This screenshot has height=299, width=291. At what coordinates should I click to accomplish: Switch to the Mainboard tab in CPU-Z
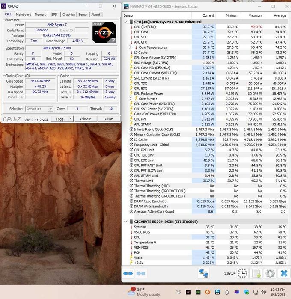point(24,15)
